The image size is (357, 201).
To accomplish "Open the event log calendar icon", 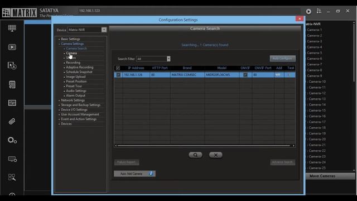I will coord(12,84).
